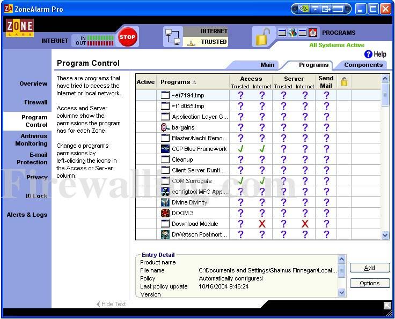Click the title bar NVIDIA eye icon

tap(304, 9)
